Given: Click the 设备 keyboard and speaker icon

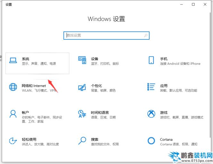Looking at the screenshot, I should [x=82, y=60].
